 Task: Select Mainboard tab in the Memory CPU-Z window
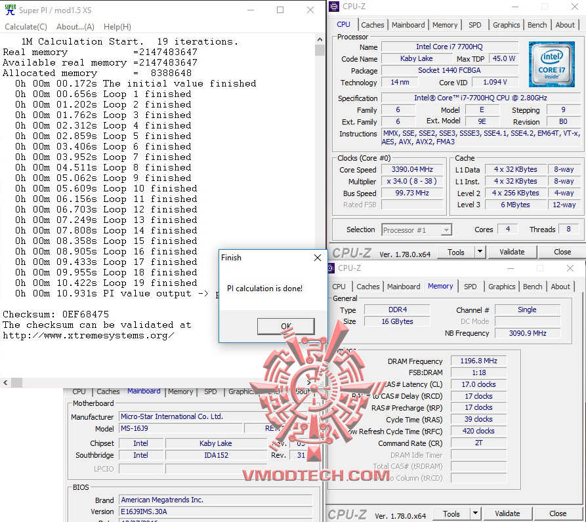pyautogui.click(x=404, y=287)
